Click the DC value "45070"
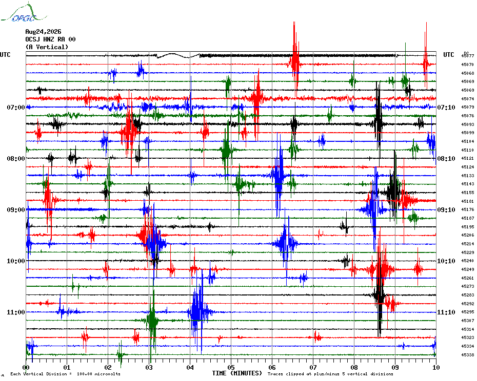 click(468, 65)
